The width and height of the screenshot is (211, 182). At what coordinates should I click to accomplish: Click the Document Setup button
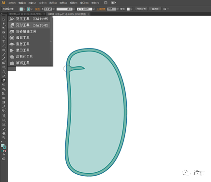click(x=141, y=9)
